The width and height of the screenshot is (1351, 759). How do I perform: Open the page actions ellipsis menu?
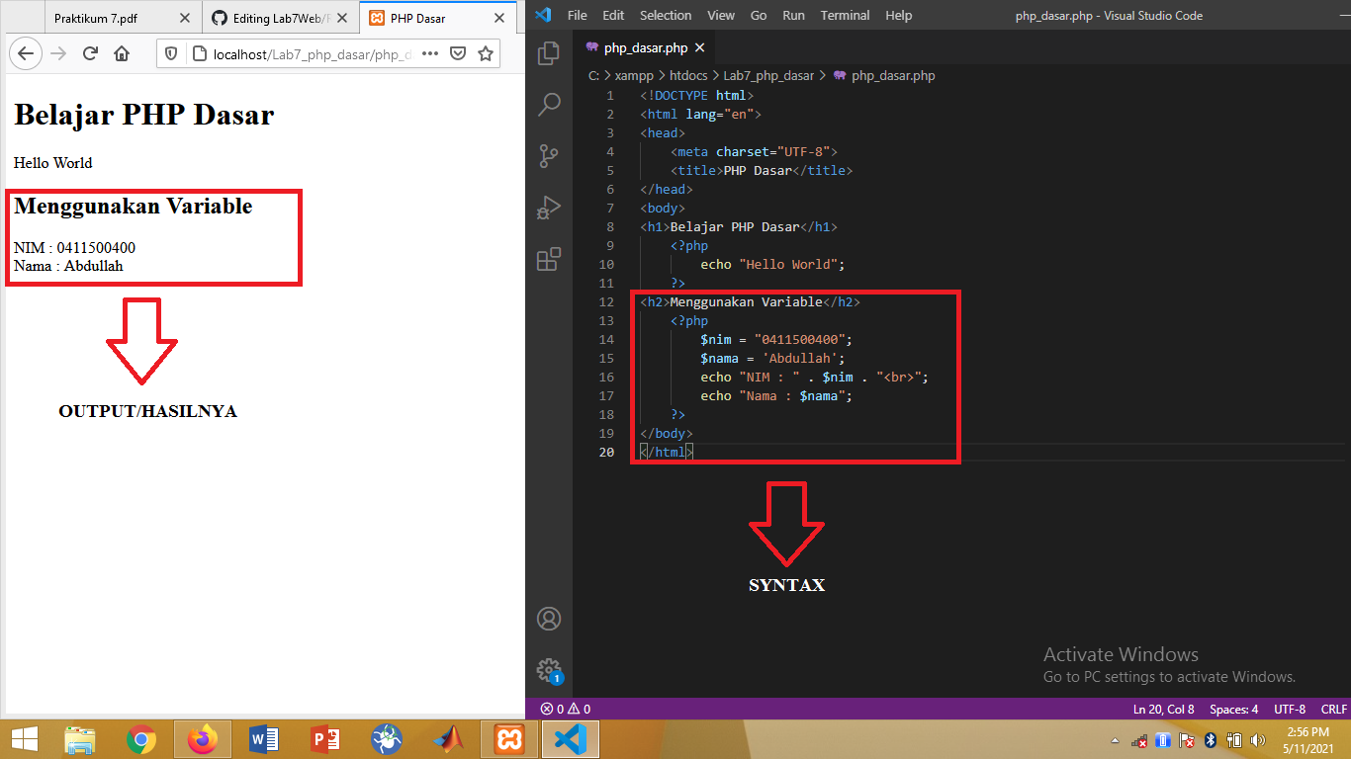click(429, 54)
